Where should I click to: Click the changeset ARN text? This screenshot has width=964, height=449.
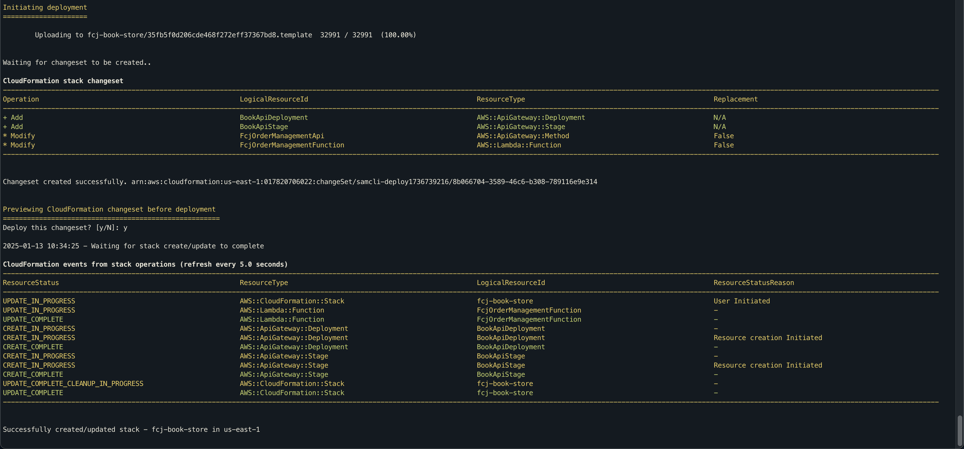click(x=364, y=182)
